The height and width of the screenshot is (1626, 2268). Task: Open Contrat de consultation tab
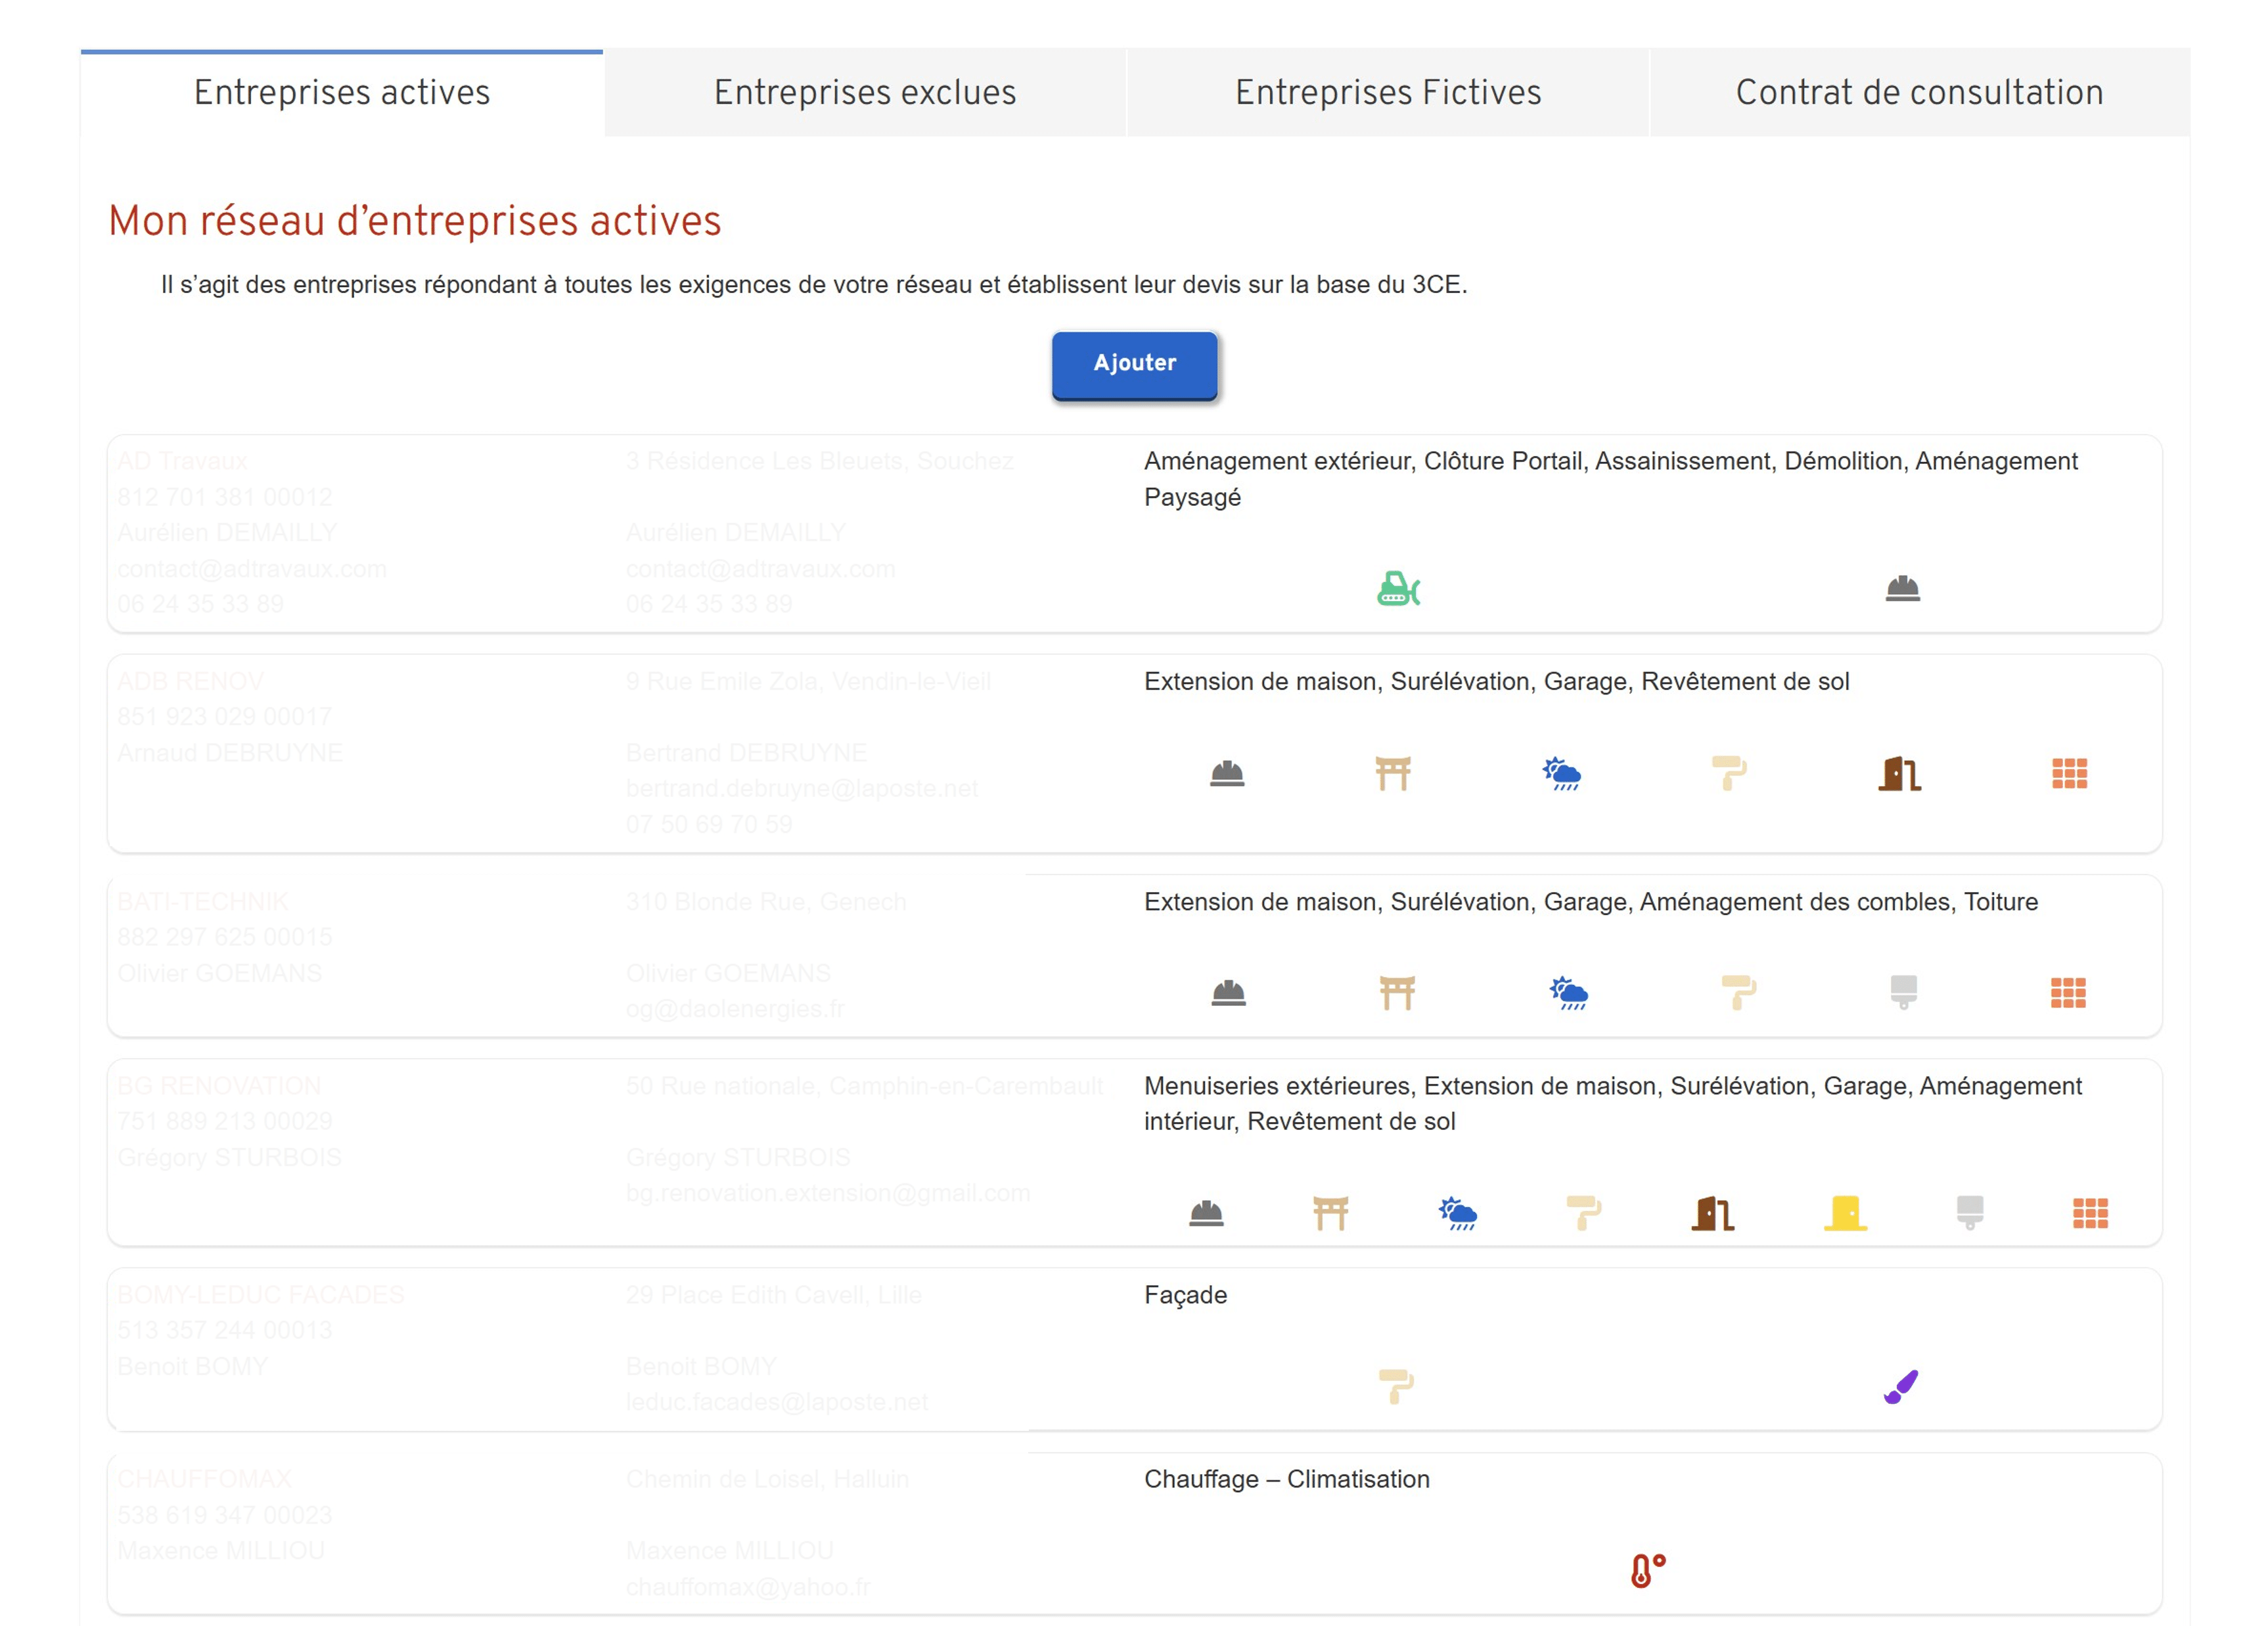point(1919,92)
